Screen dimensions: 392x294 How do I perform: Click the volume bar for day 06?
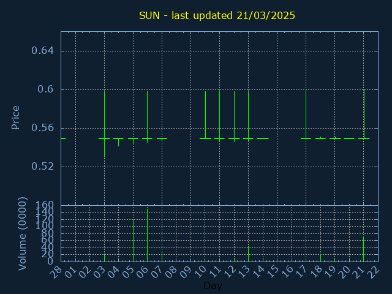tap(147, 235)
